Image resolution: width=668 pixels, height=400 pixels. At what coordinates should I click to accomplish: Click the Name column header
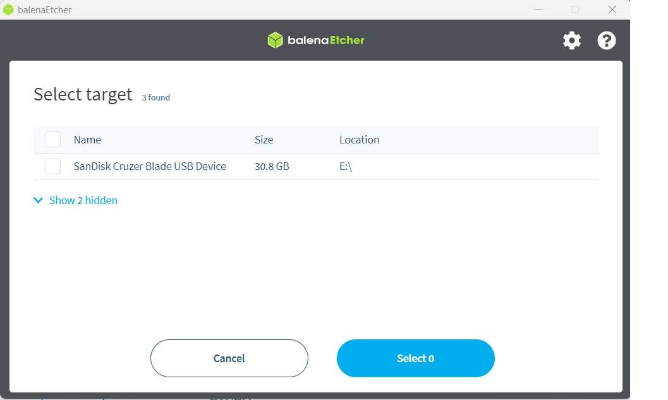[87, 140]
